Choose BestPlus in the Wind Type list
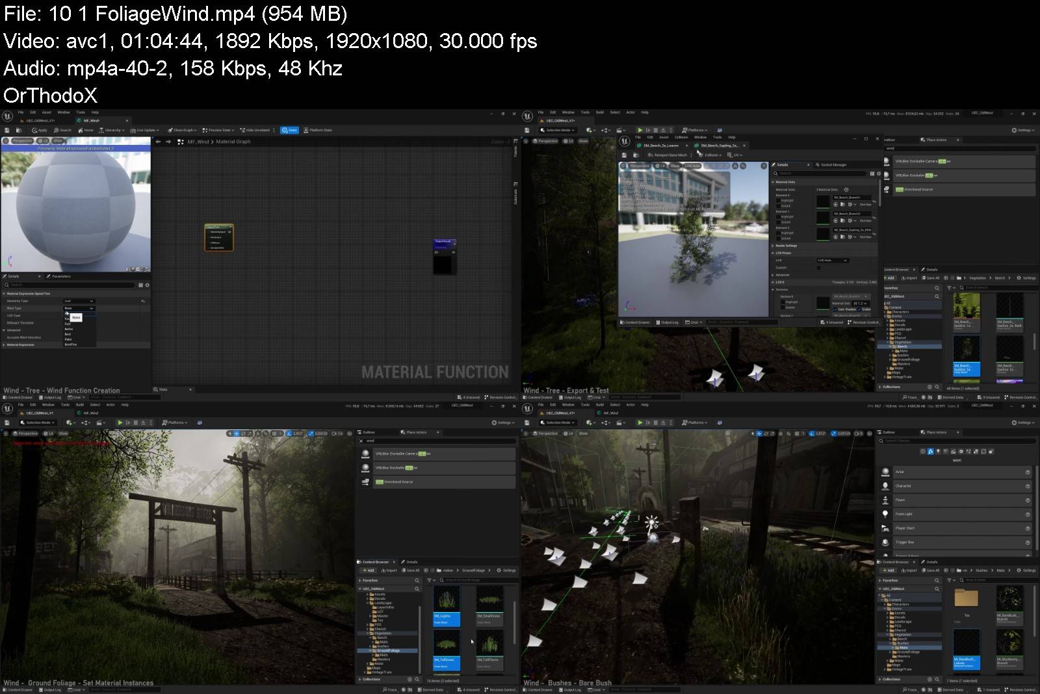Screen dimensions: 1040x694 tap(71, 344)
